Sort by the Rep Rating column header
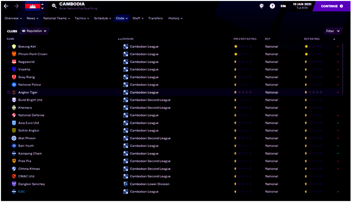Screen dimensions: 352x202 coord(312,39)
